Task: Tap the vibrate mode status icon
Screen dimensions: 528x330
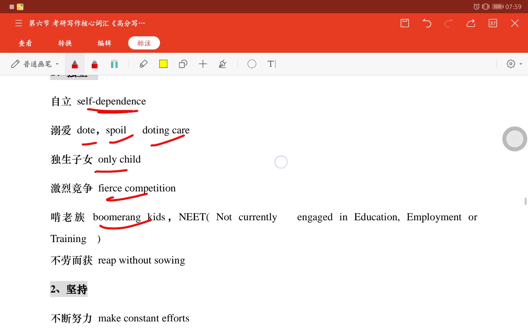Action: point(486,7)
